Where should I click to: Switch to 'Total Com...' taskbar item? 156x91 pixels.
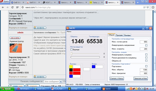click(x=41, y=89)
